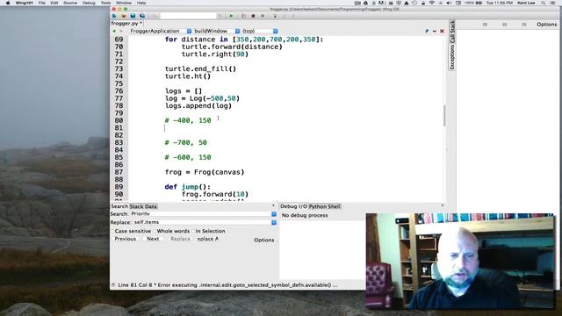Screen dimensions: 562x316
Task: Switch to the Search tab
Action: click(119, 206)
